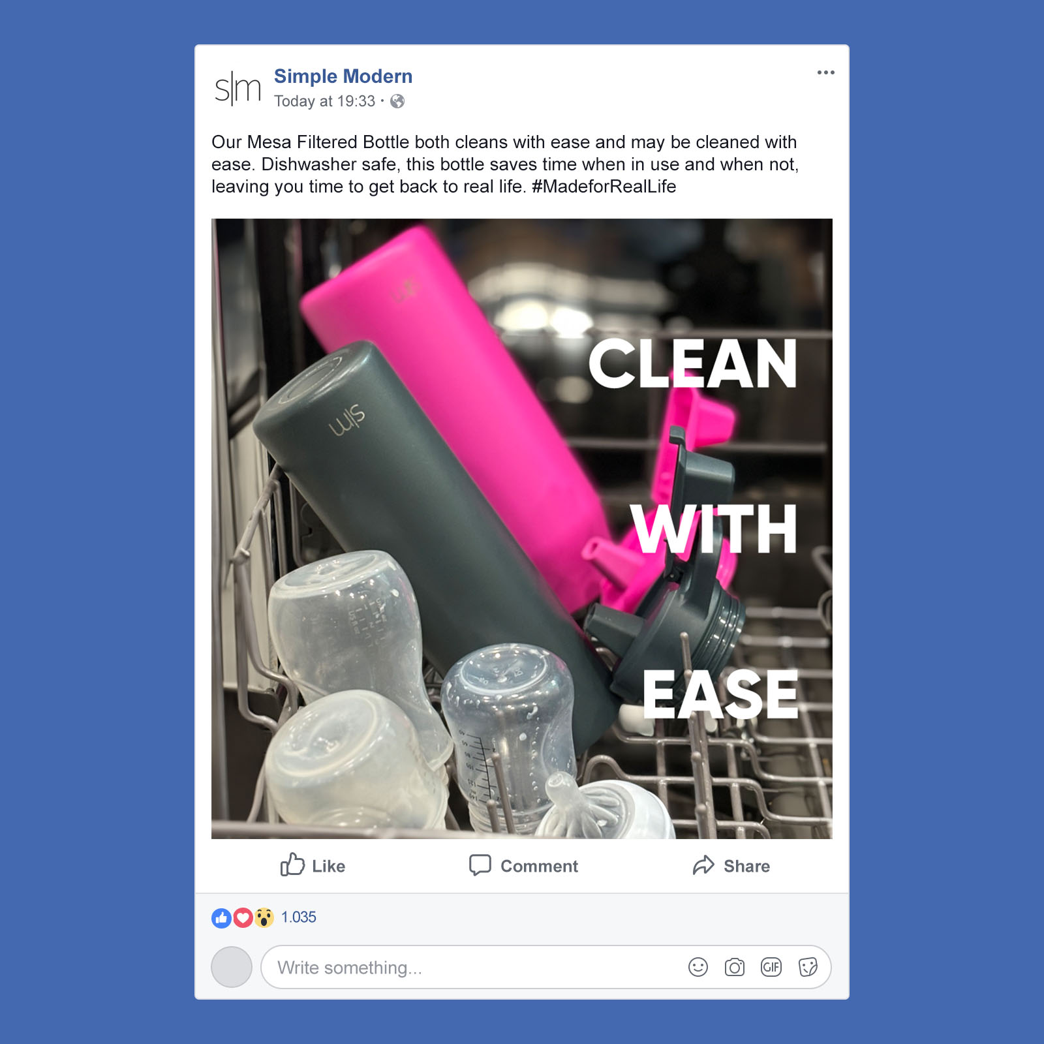Open the slm profile logo

(x=238, y=89)
